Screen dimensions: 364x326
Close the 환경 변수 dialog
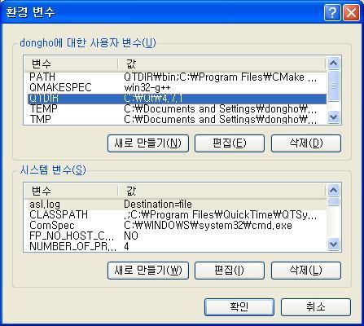click(x=351, y=12)
